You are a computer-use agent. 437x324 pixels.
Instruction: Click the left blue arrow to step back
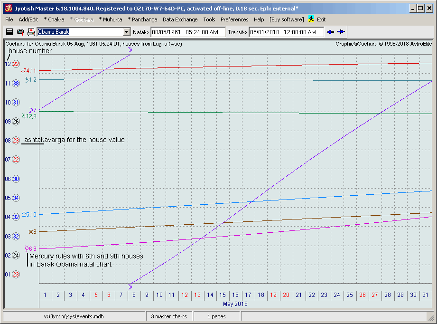(331, 32)
